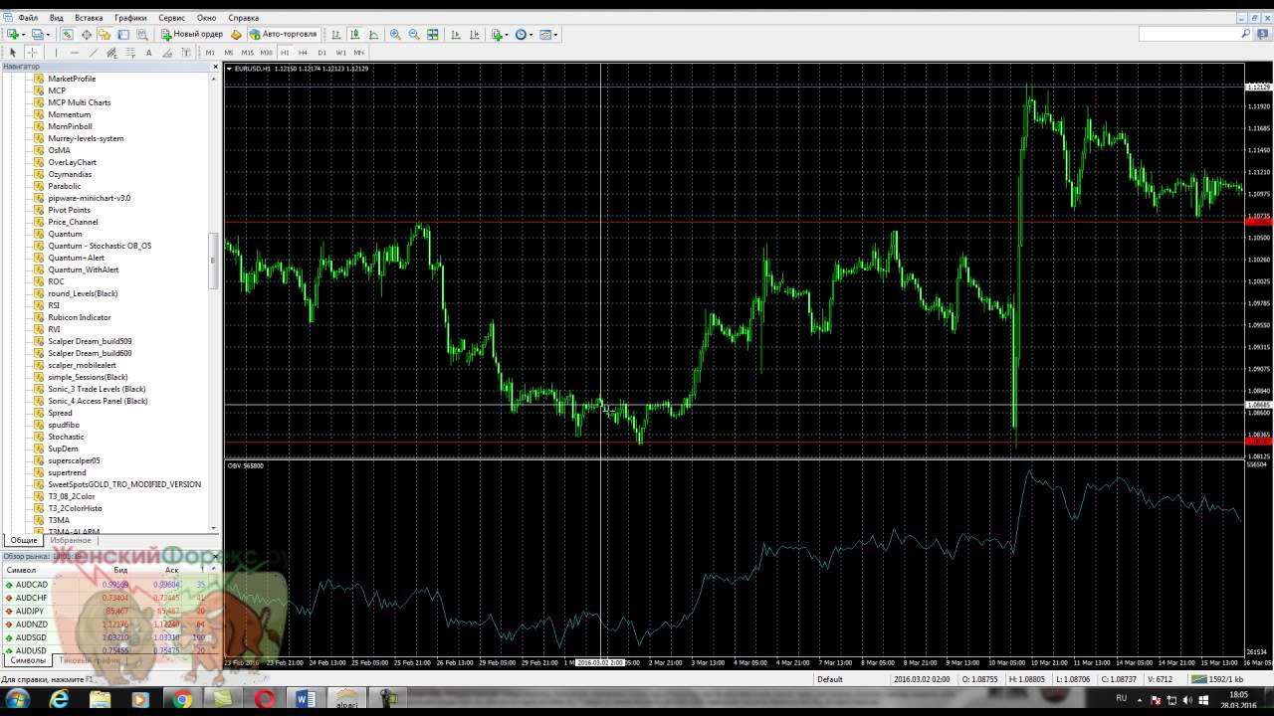Select the supertrend indicator
Screen dimensions: 1274x716
click(67, 472)
